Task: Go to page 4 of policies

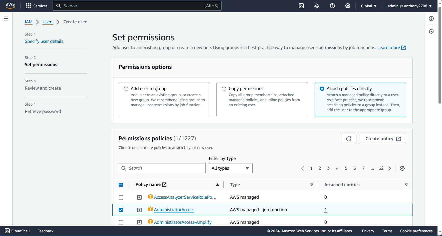Action: coord(337,168)
